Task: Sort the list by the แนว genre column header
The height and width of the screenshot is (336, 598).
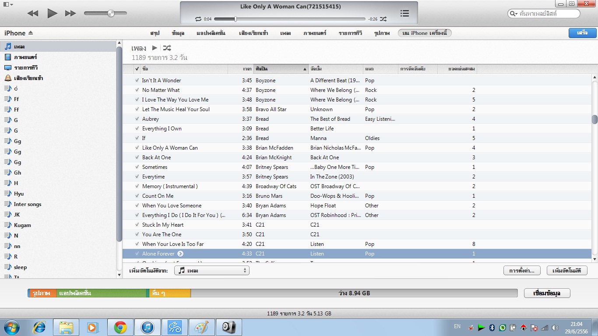Action: [x=381, y=69]
